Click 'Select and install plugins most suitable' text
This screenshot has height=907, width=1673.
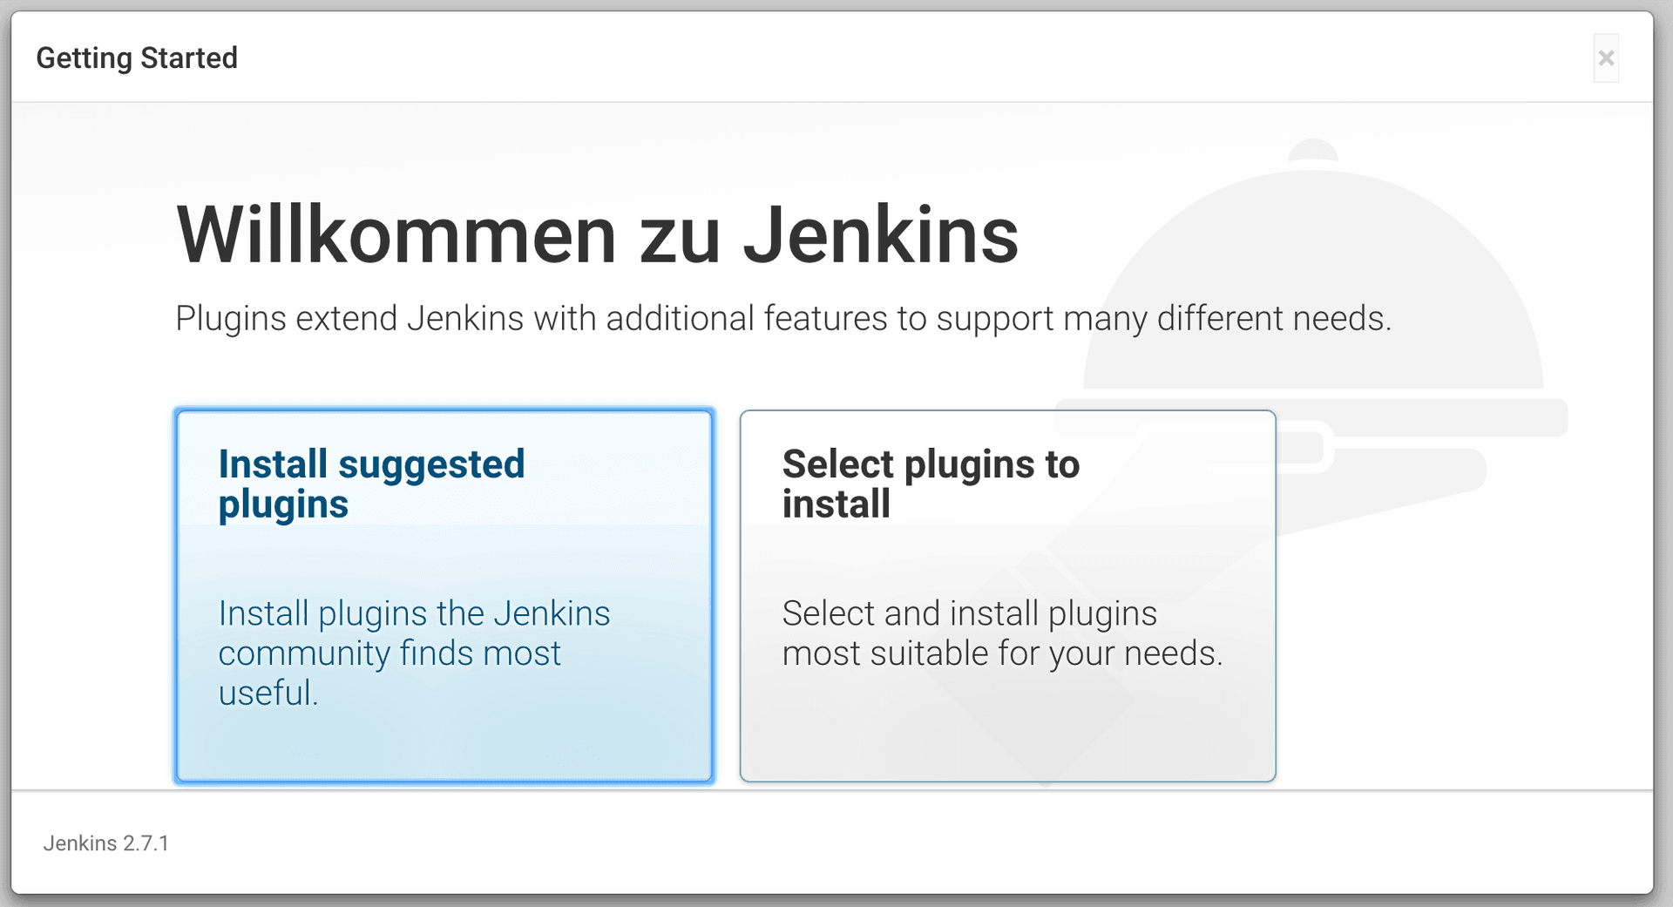click(x=1002, y=633)
